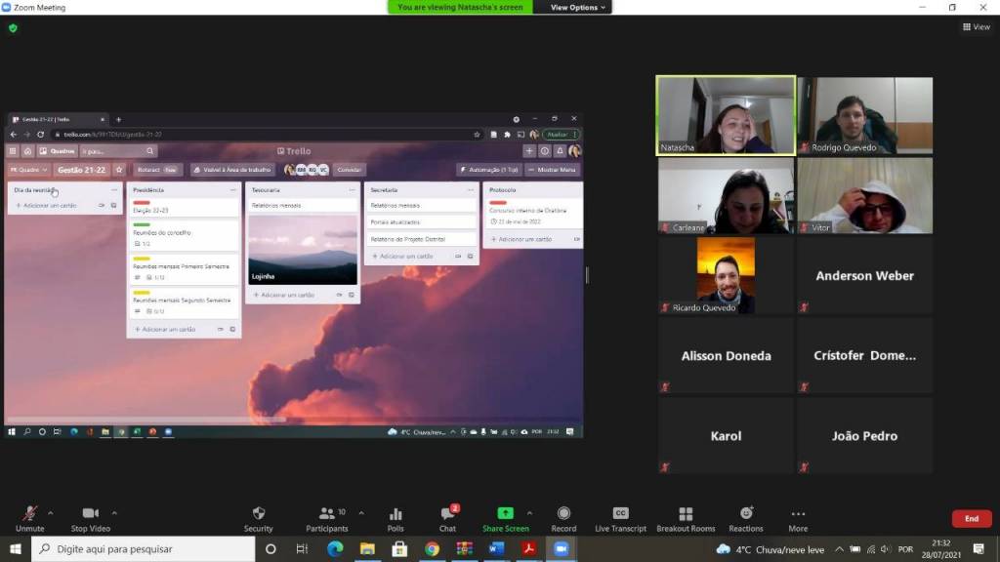
Task: Open the View layout menu
Action: tap(976, 27)
